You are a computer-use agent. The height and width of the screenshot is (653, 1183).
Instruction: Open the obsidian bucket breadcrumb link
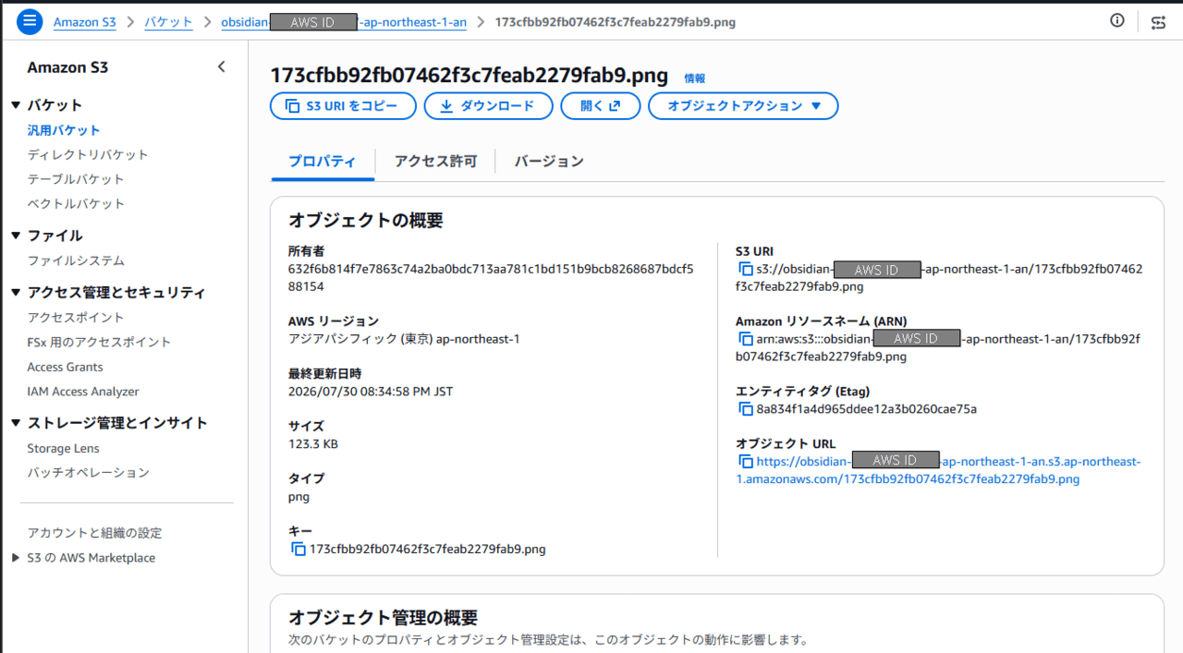(344, 22)
